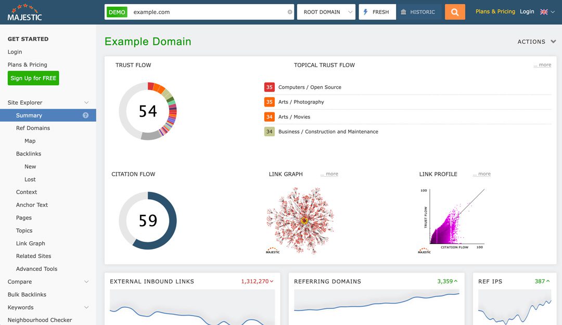
Task: Click the Referring Domains trend chart
Action: (x=376, y=307)
